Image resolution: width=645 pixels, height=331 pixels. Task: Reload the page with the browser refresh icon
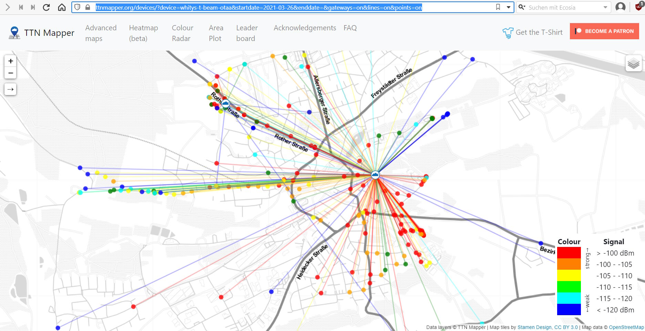pyautogui.click(x=46, y=7)
